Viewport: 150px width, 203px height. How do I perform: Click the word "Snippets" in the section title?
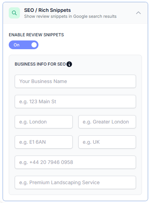(x=60, y=10)
